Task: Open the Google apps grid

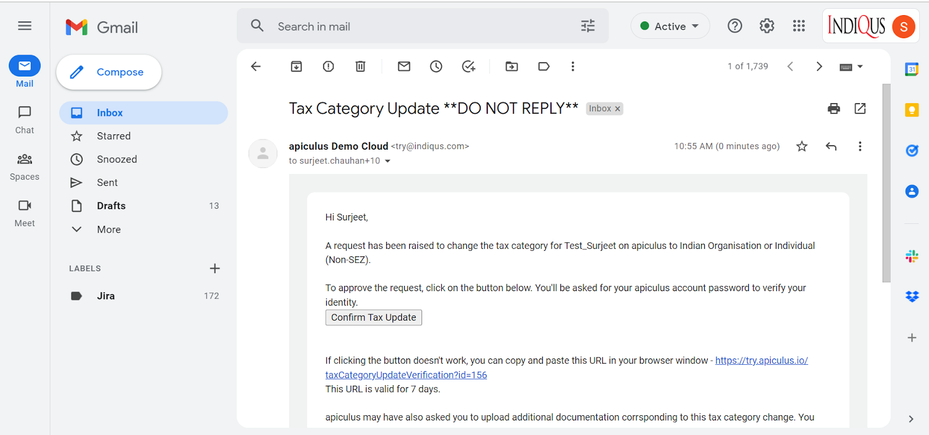Action: coord(799,26)
